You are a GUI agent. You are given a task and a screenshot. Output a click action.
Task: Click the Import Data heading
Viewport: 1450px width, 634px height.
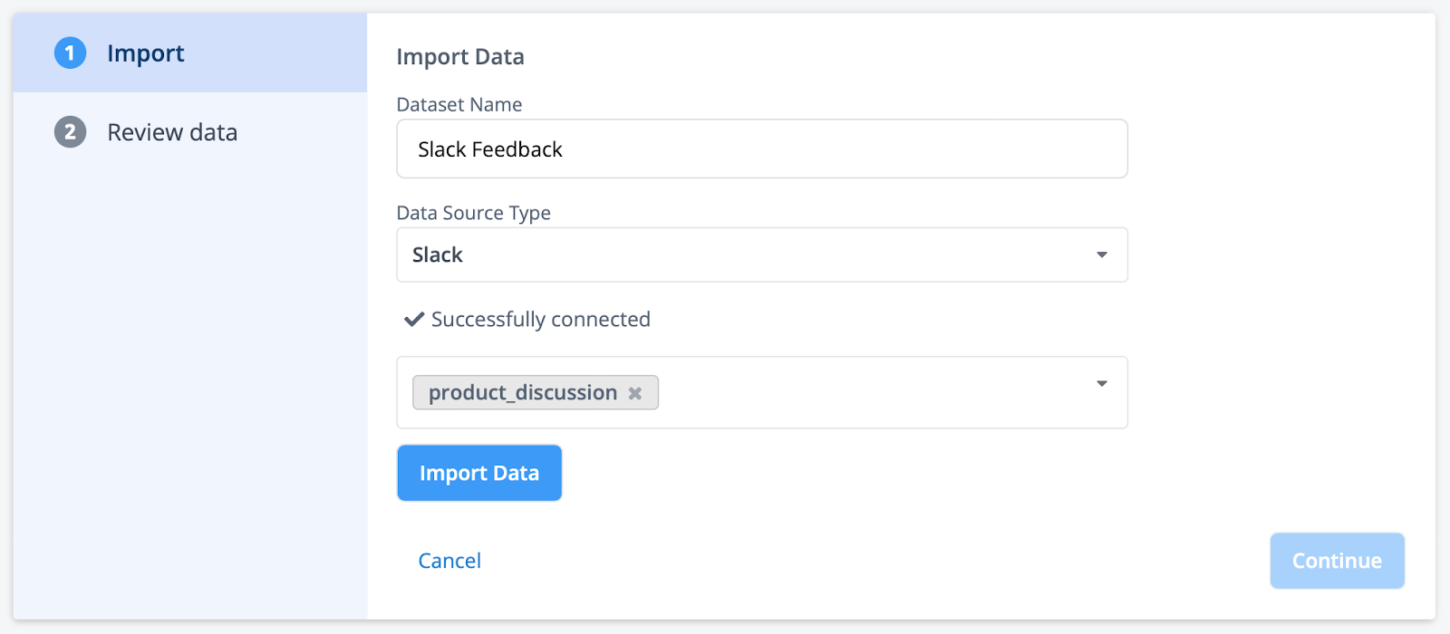coord(460,57)
